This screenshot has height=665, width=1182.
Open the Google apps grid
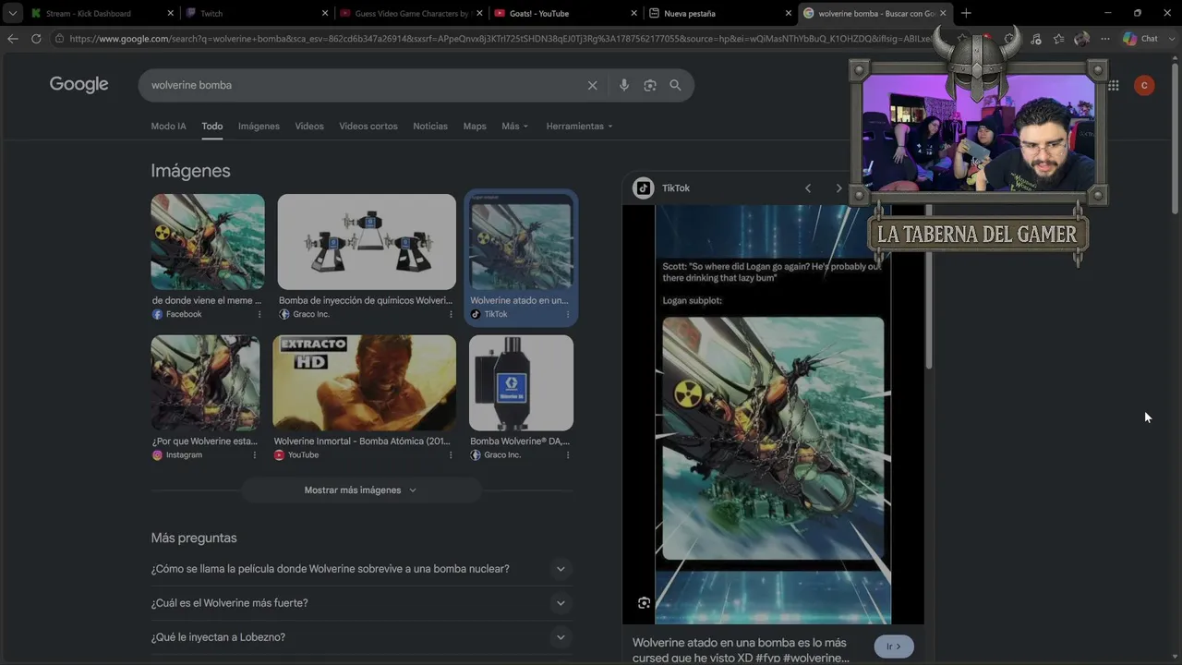point(1114,85)
